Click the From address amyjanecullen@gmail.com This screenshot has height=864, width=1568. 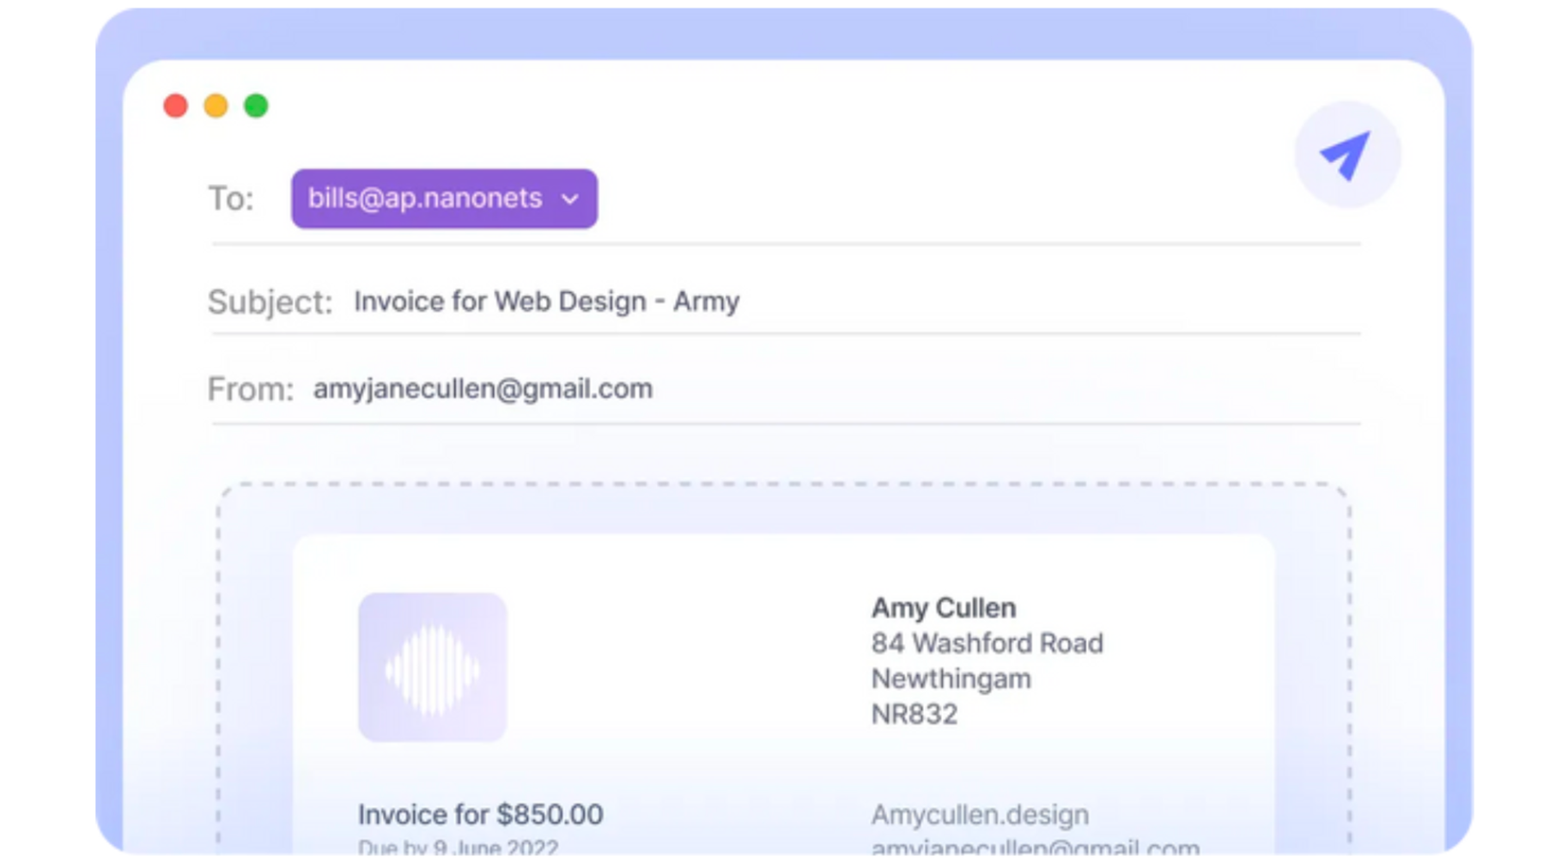[x=483, y=389]
